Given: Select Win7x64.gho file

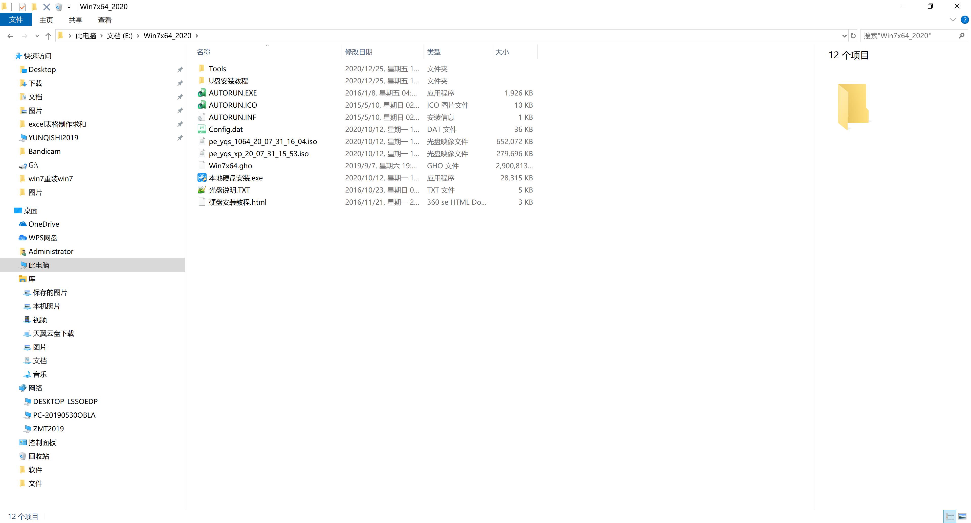Looking at the screenshot, I should [x=230, y=165].
